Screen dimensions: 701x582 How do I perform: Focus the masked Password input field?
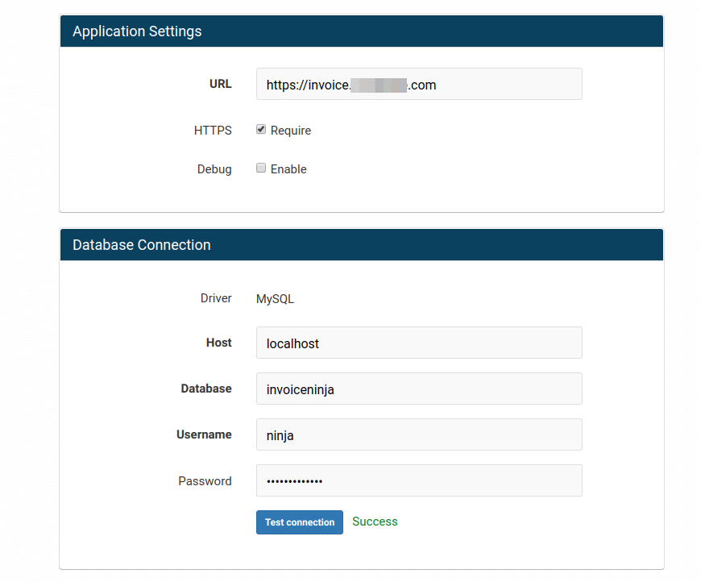(418, 481)
